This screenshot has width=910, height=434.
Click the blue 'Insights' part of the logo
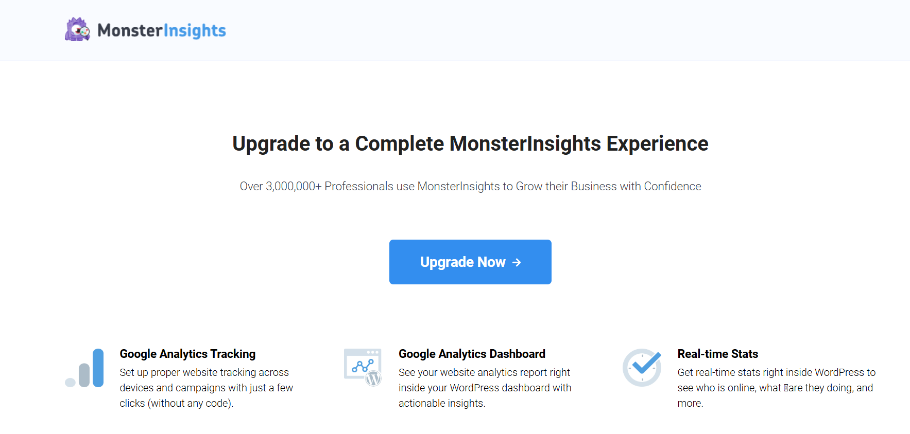click(195, 31)
